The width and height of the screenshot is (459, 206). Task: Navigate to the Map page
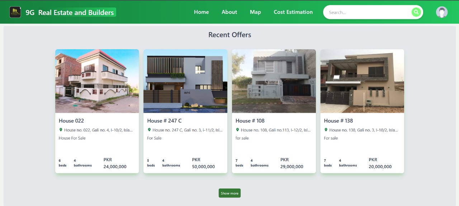pos(255,12)
